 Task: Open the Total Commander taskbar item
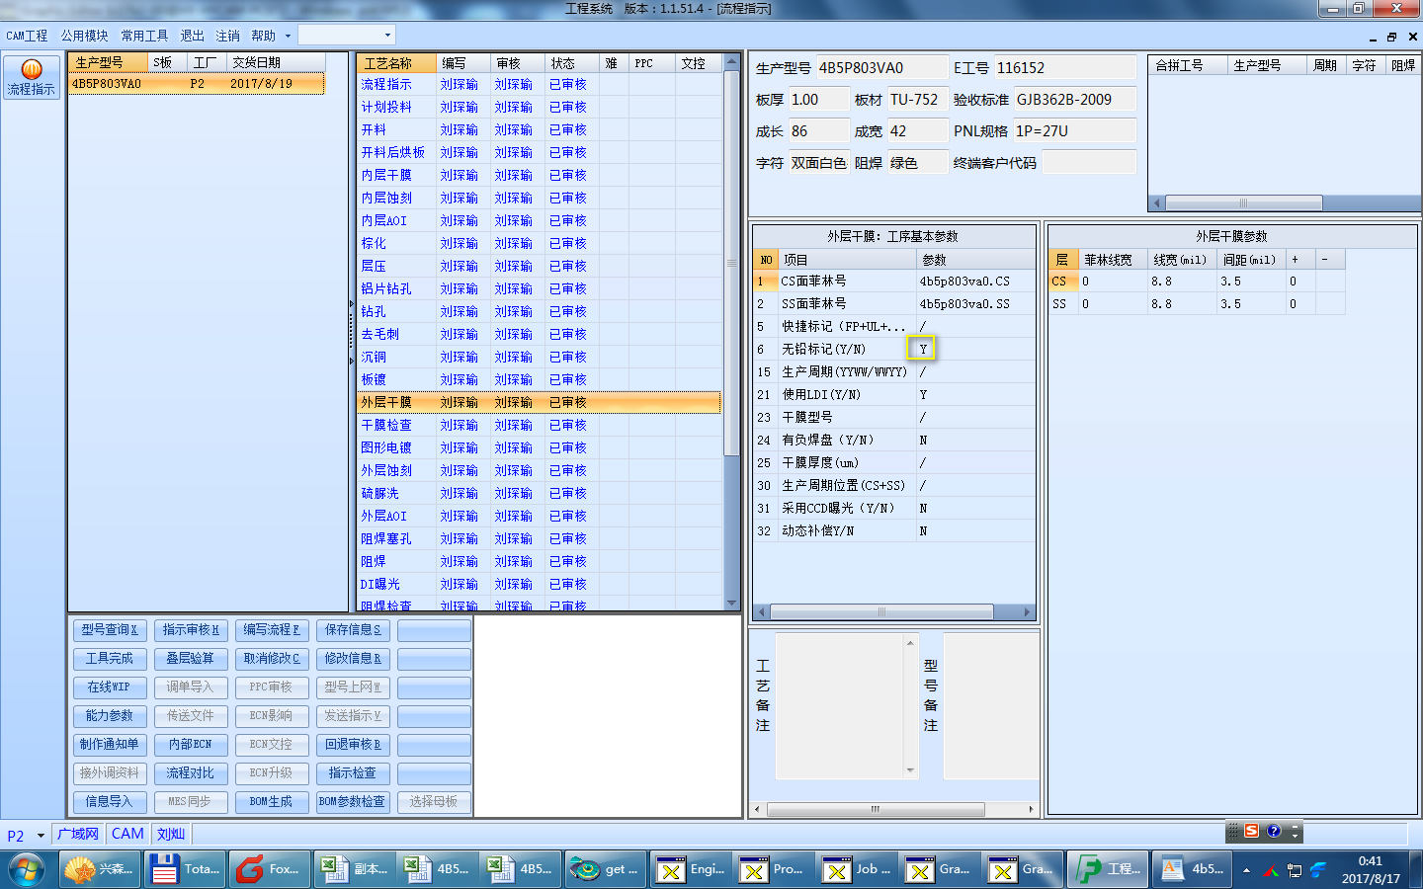(x=185, y=869)
